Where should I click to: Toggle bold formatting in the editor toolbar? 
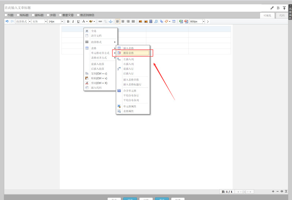click(68, 22)
